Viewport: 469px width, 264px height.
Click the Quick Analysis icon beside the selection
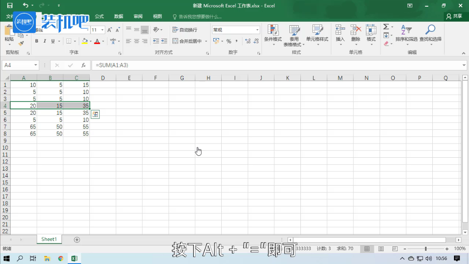(95, 114)
